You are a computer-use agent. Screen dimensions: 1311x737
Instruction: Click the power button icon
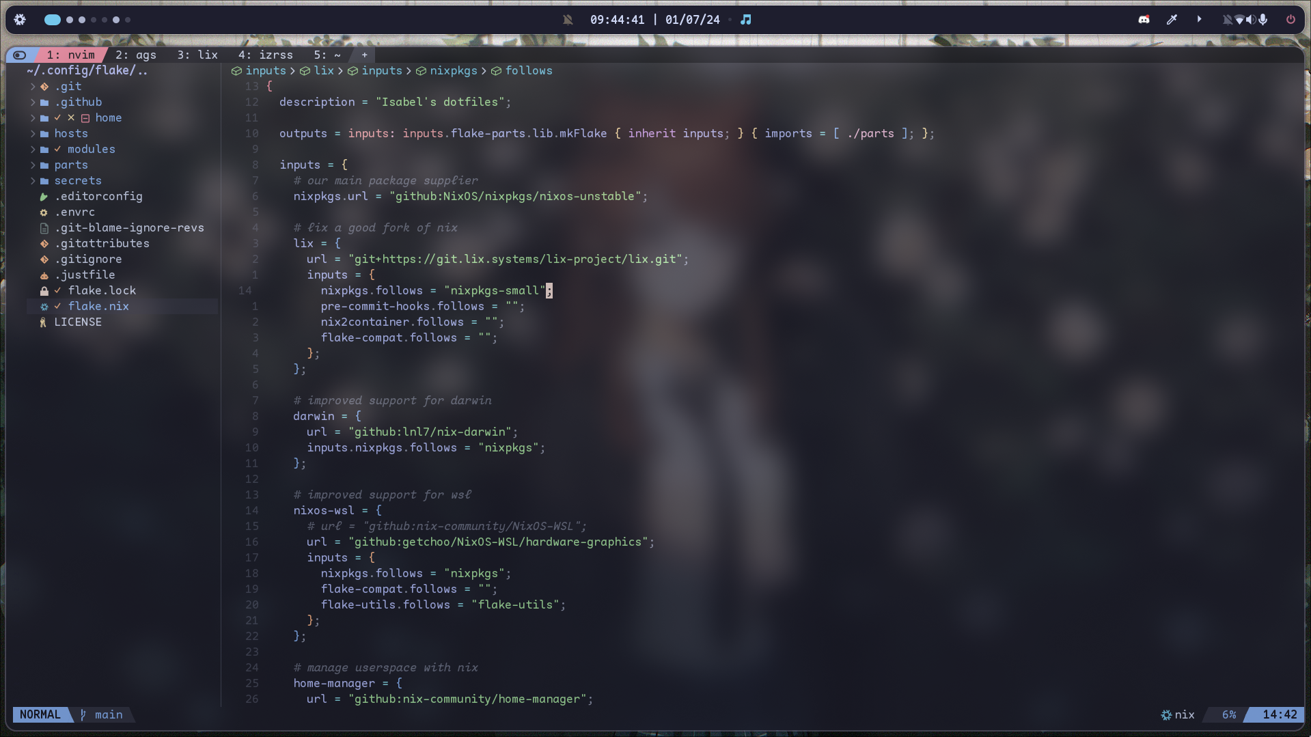[x=1291, y=19]
